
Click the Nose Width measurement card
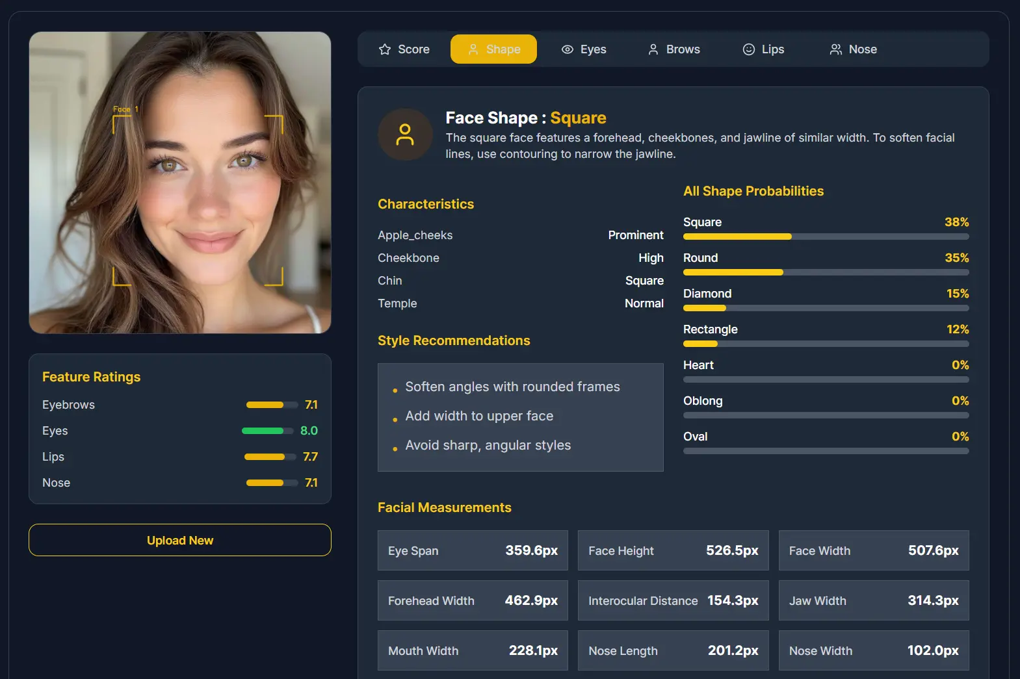874,650
